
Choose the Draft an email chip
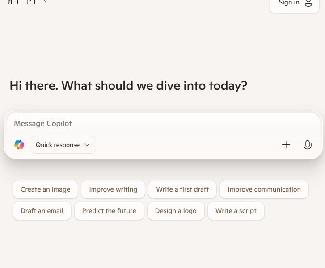click(x=42, y=211)
